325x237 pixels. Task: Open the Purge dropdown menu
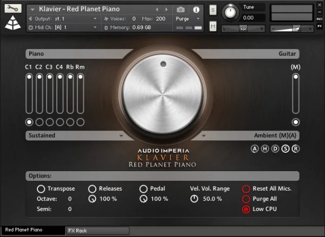click(187, 18)
